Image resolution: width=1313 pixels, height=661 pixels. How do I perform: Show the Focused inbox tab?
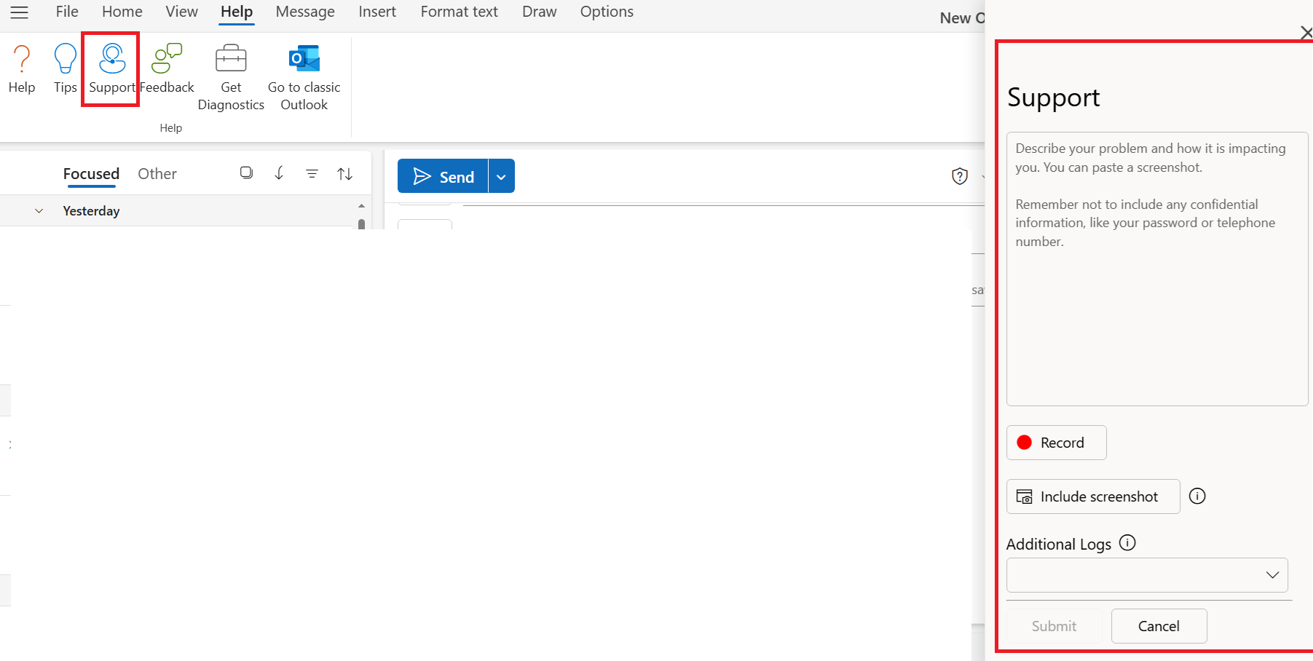coord(91,174)
